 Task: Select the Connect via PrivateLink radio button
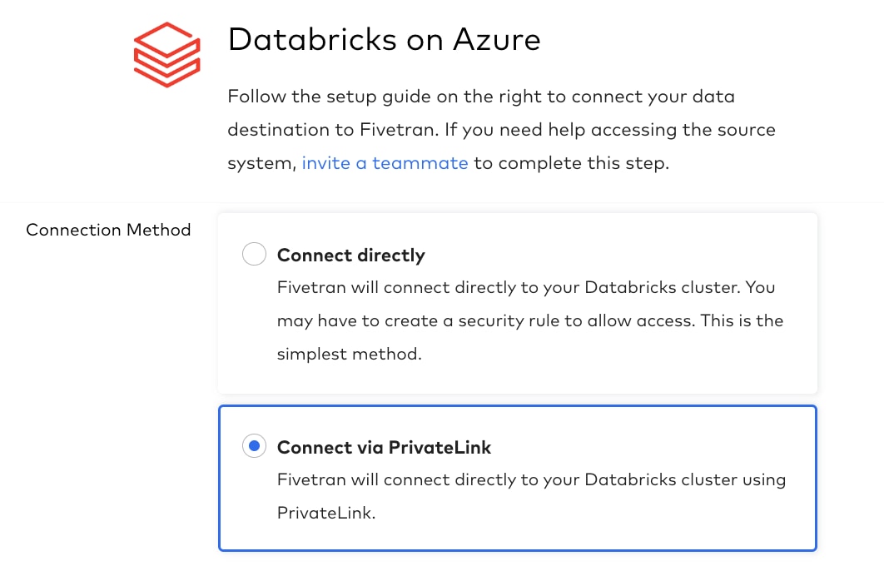pyautogui.click(x=254, y=446)
